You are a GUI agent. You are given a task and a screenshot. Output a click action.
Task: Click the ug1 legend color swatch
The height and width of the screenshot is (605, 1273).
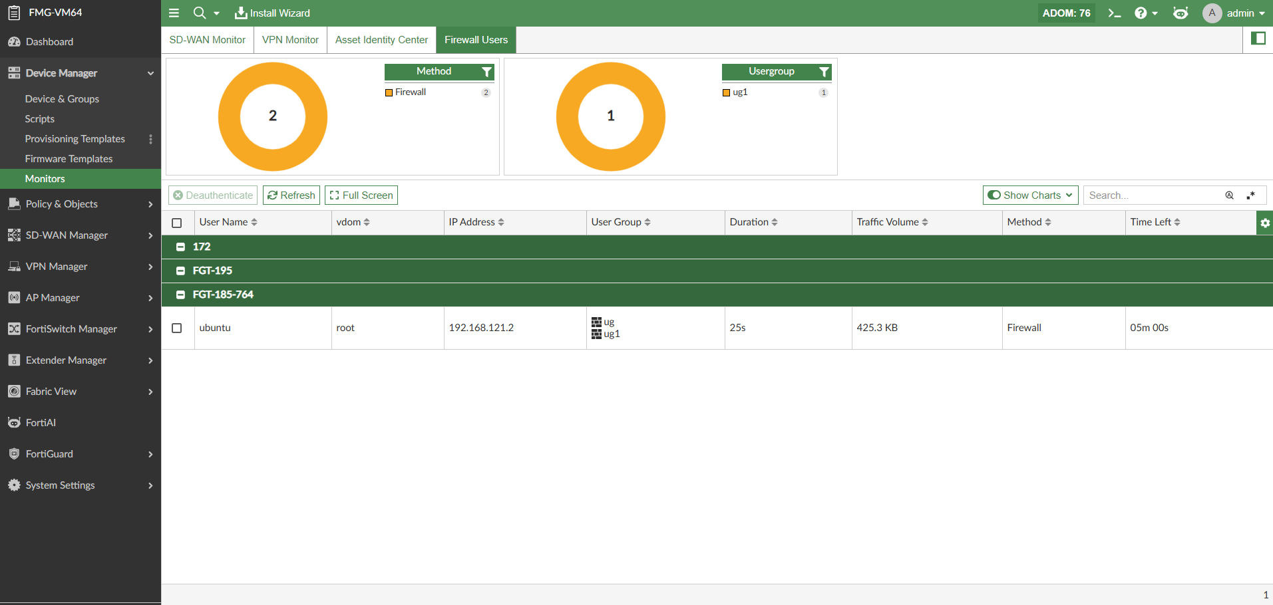tap(727, 93)
